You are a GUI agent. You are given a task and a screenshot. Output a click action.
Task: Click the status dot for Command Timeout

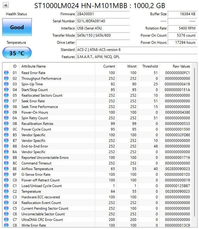pos(6,163)
